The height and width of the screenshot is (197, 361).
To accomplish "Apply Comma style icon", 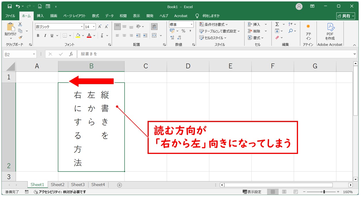I will 190,31.
